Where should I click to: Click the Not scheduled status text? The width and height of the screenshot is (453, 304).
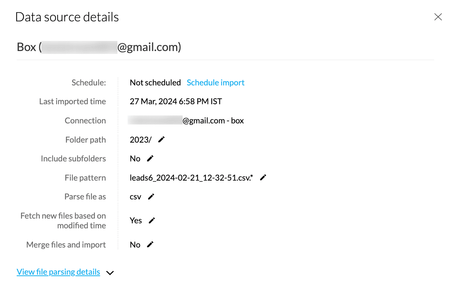[x=155, y=83]
